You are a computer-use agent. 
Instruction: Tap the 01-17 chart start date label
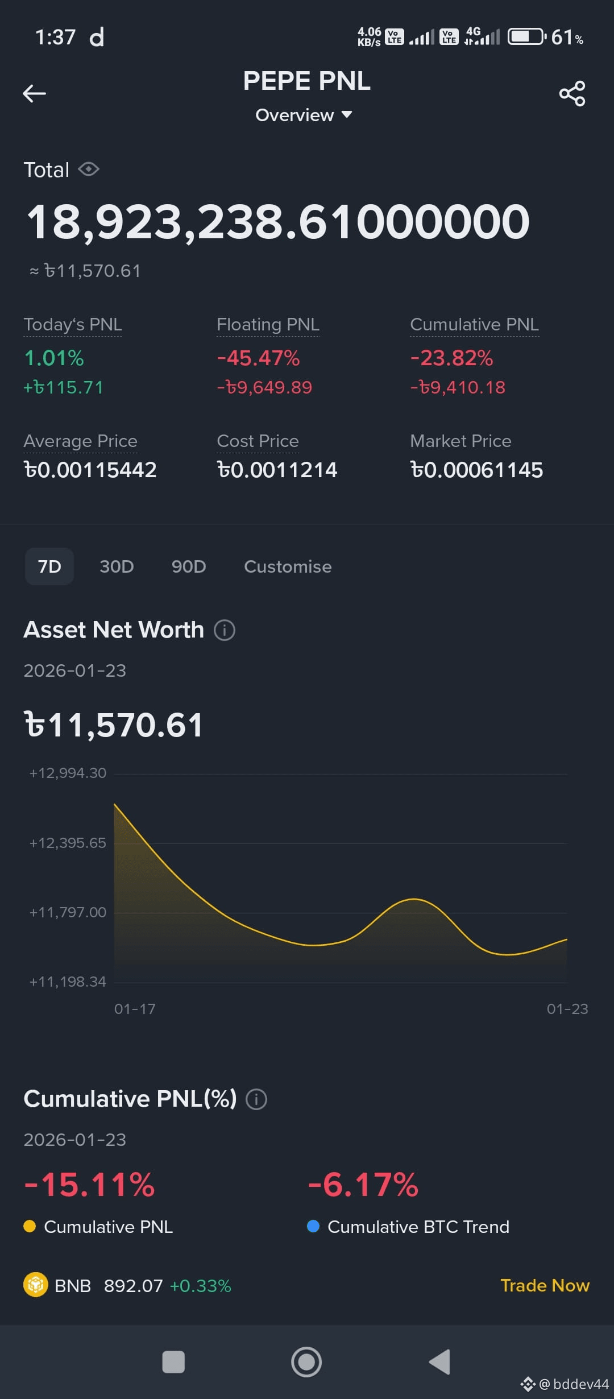click(x=135, y=1009)
